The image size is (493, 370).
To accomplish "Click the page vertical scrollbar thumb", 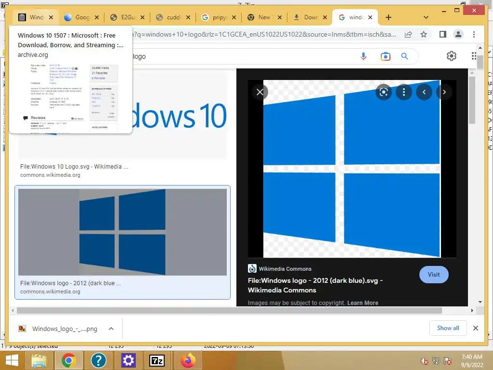I will click(x=480, y=62).
